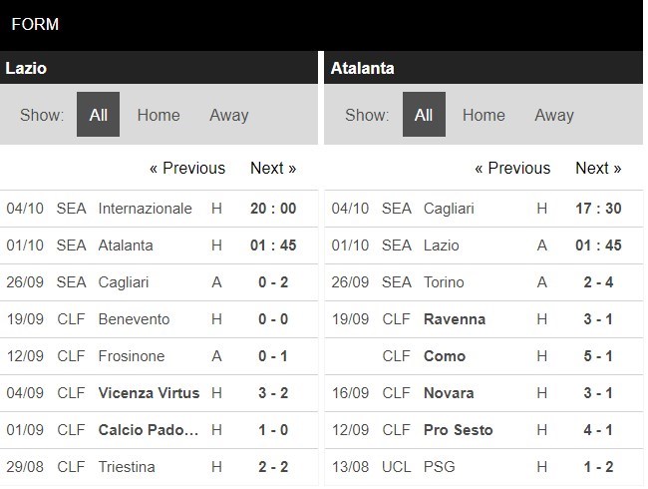648x489 pixels.
Task: Switch Lazio form to Home matches
Action: pyautogui.click(x=159, y=115)
